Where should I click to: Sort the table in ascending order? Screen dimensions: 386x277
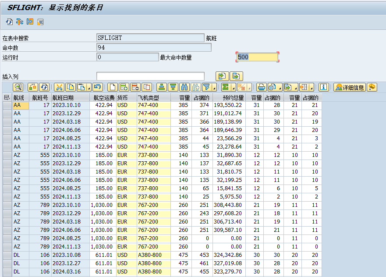[162, 87]
